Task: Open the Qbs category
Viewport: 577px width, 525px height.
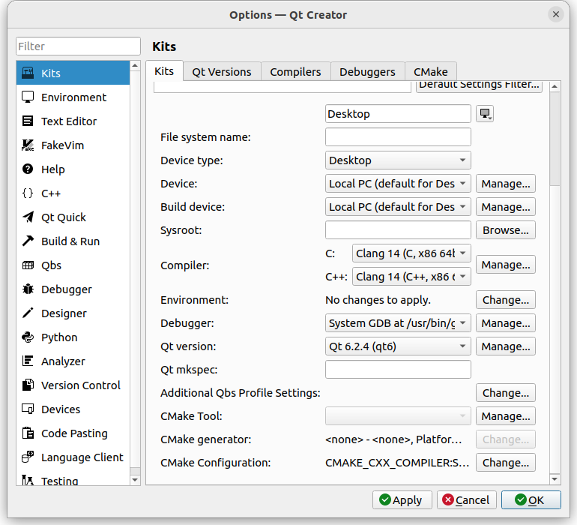Action: 73,265
